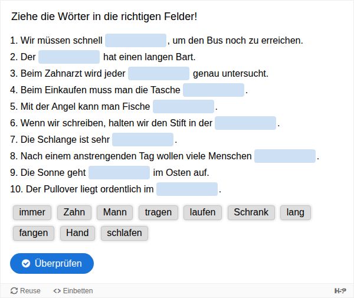Click the blank field in sentence 1
Viewport: 354px width, 298px height.
(136, 41)
